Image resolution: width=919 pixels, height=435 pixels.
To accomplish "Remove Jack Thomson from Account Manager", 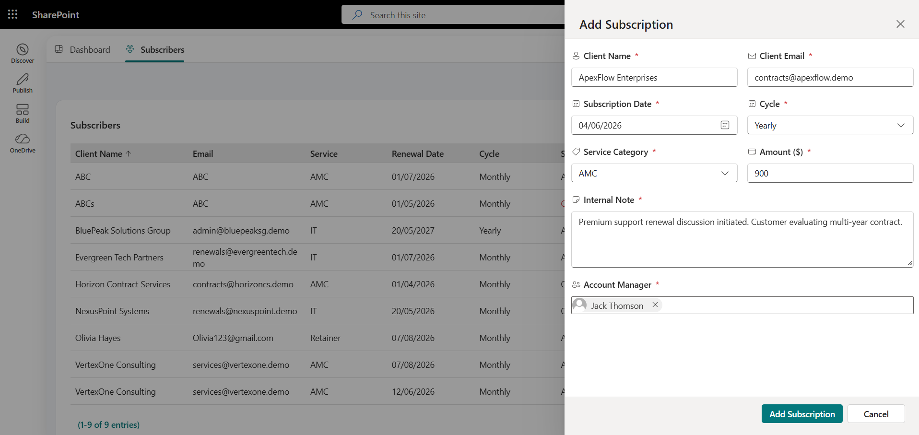I will click(655, 305).
